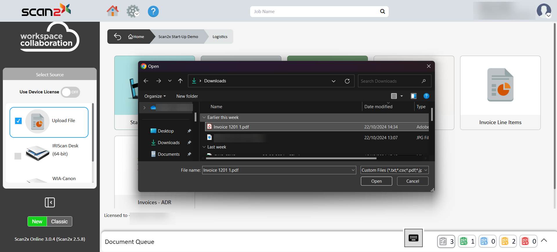Click the green document queue status icon
The height and width of the screenshot is (252, 557).
(464, 241)
